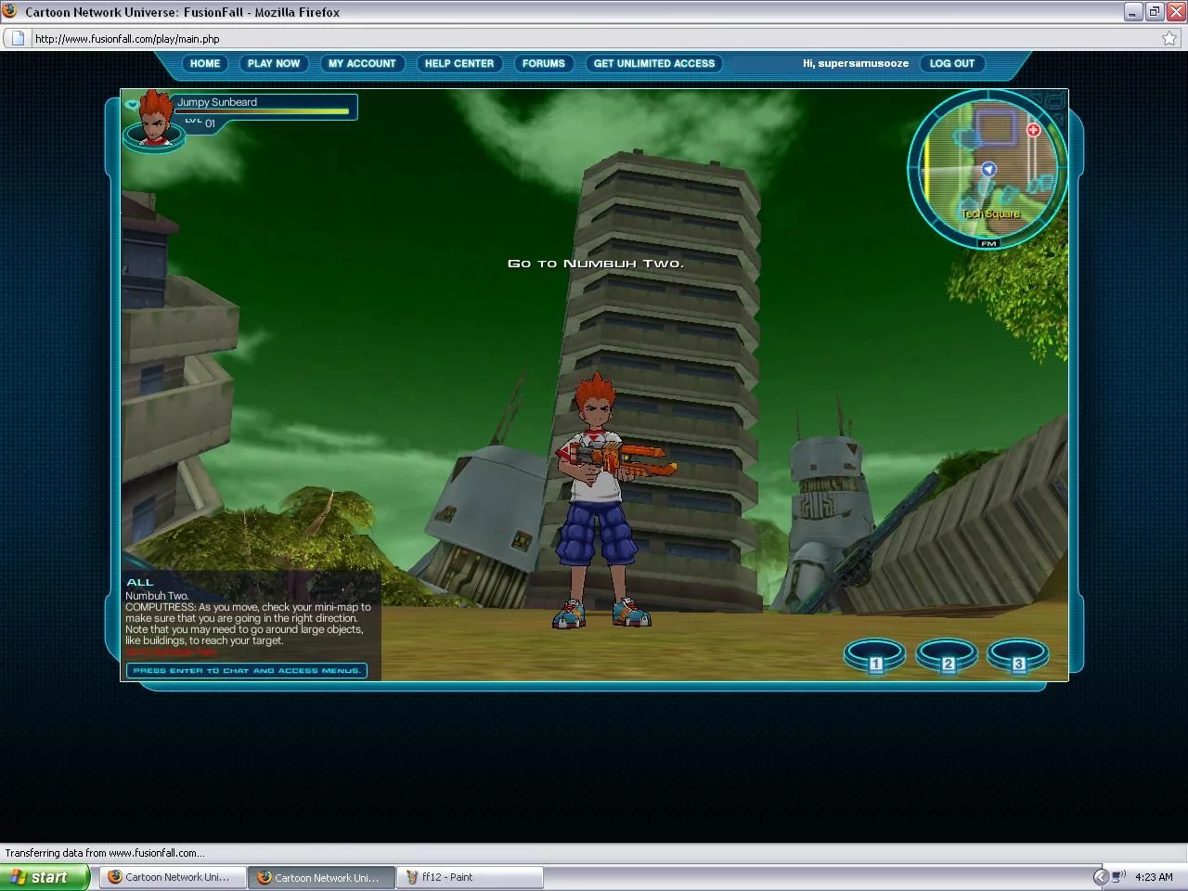This screenshot has height=891, width=1188.
Task: Click the FM tag below mini-map
Action: tap(988, 243)
